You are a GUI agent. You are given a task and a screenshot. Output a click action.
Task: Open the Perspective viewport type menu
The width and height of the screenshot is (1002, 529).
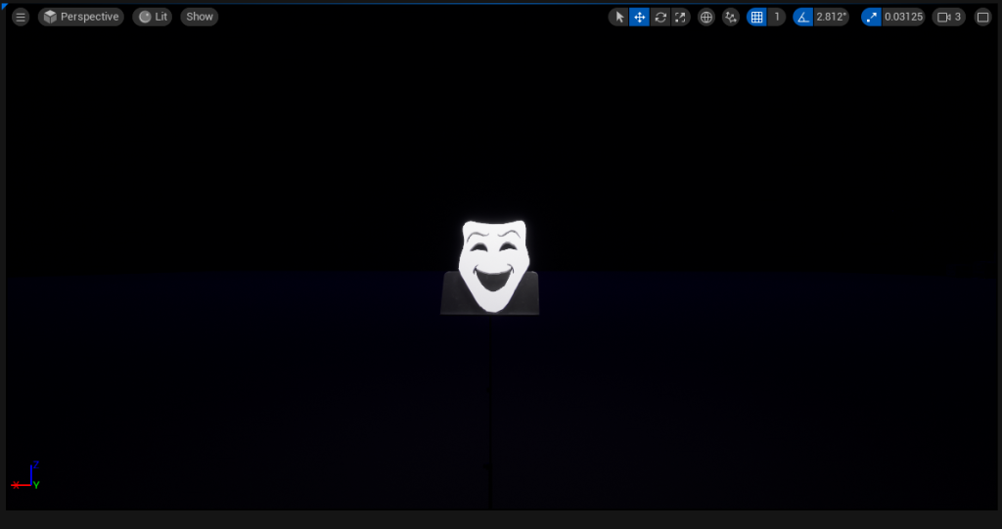click(81, 17)
